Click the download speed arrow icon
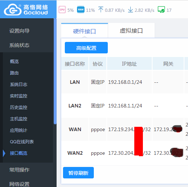188x187 pixels. click(130, 9)
